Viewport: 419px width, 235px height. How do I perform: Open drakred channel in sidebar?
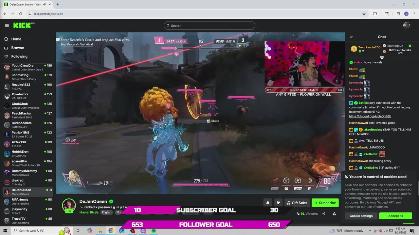(x=28, y=182)
